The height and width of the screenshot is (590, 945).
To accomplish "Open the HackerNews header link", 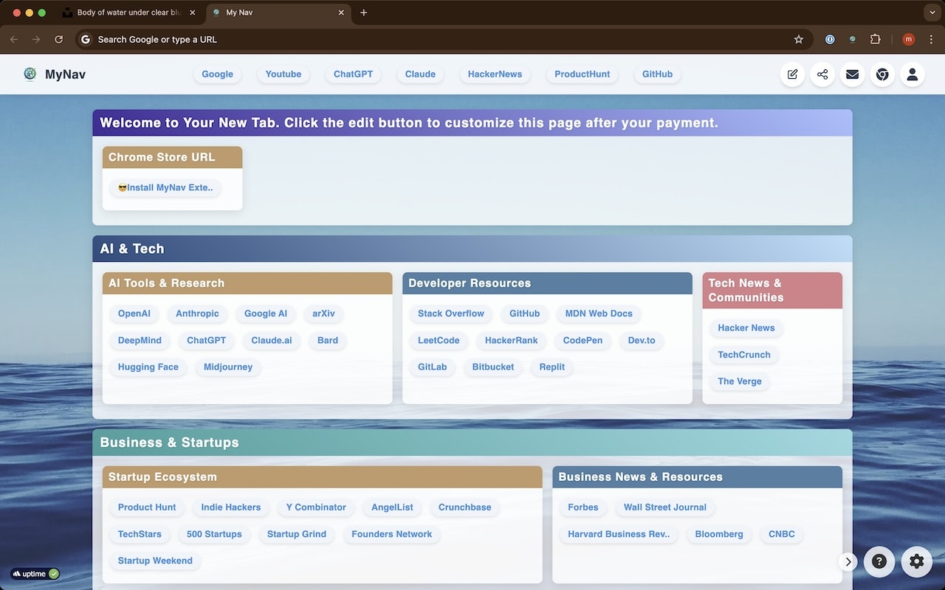I will tap(495, 74).
